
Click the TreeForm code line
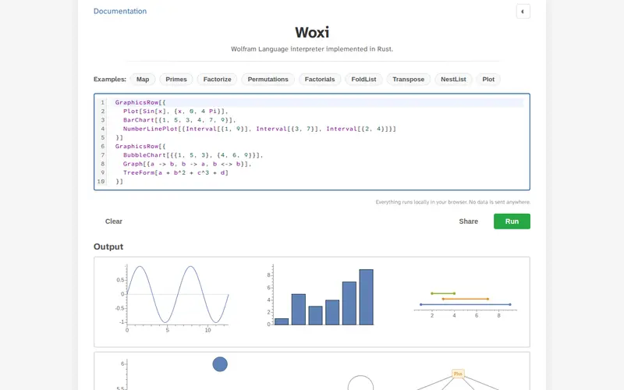click(x=175, y=172)
